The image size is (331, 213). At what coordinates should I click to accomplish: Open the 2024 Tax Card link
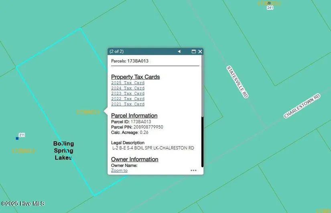pos(128,88)
